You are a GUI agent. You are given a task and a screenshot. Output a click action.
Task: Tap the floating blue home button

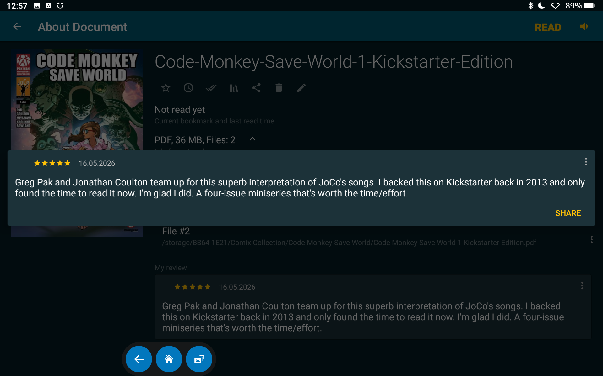click(x=169, y=359)
